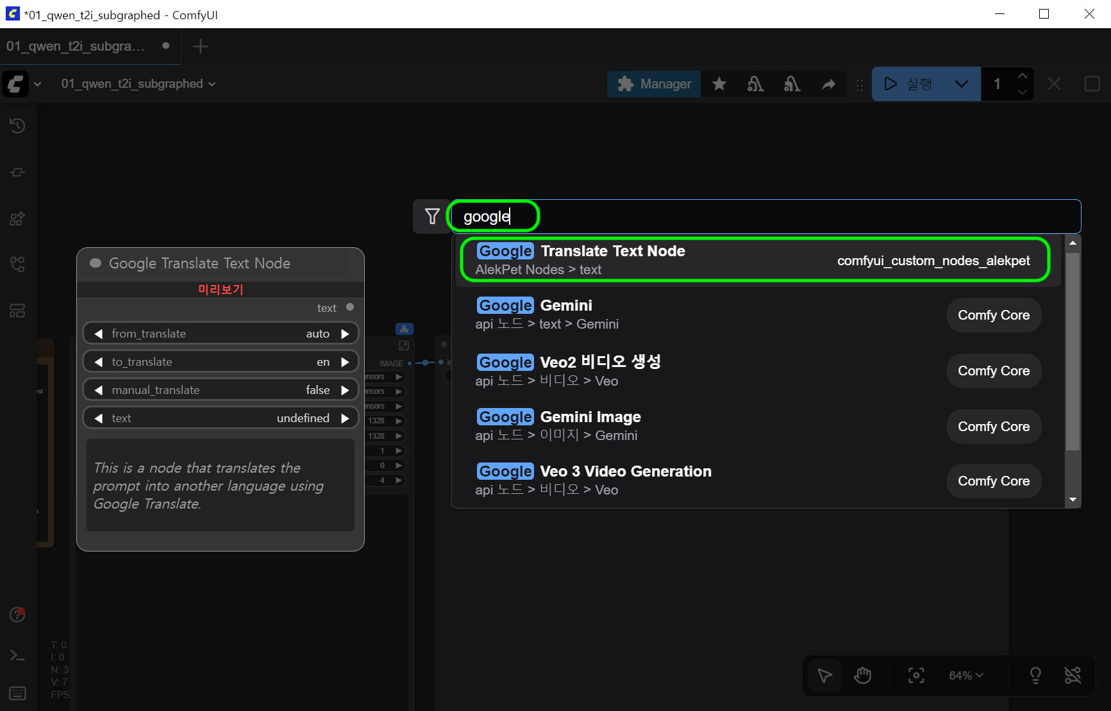Viewport: 1111px width, 711px height.
Task: Open the Manager button
Action: [x=654, y=84]
